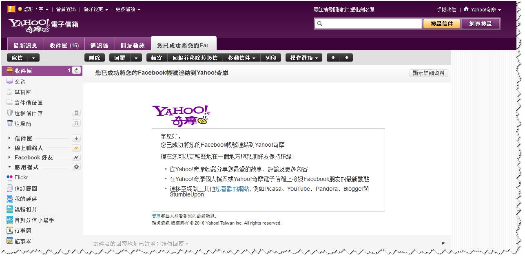Click the 搜尋信件 search mail button
This screenshot has height=258, width=525.
pos(442,24)
